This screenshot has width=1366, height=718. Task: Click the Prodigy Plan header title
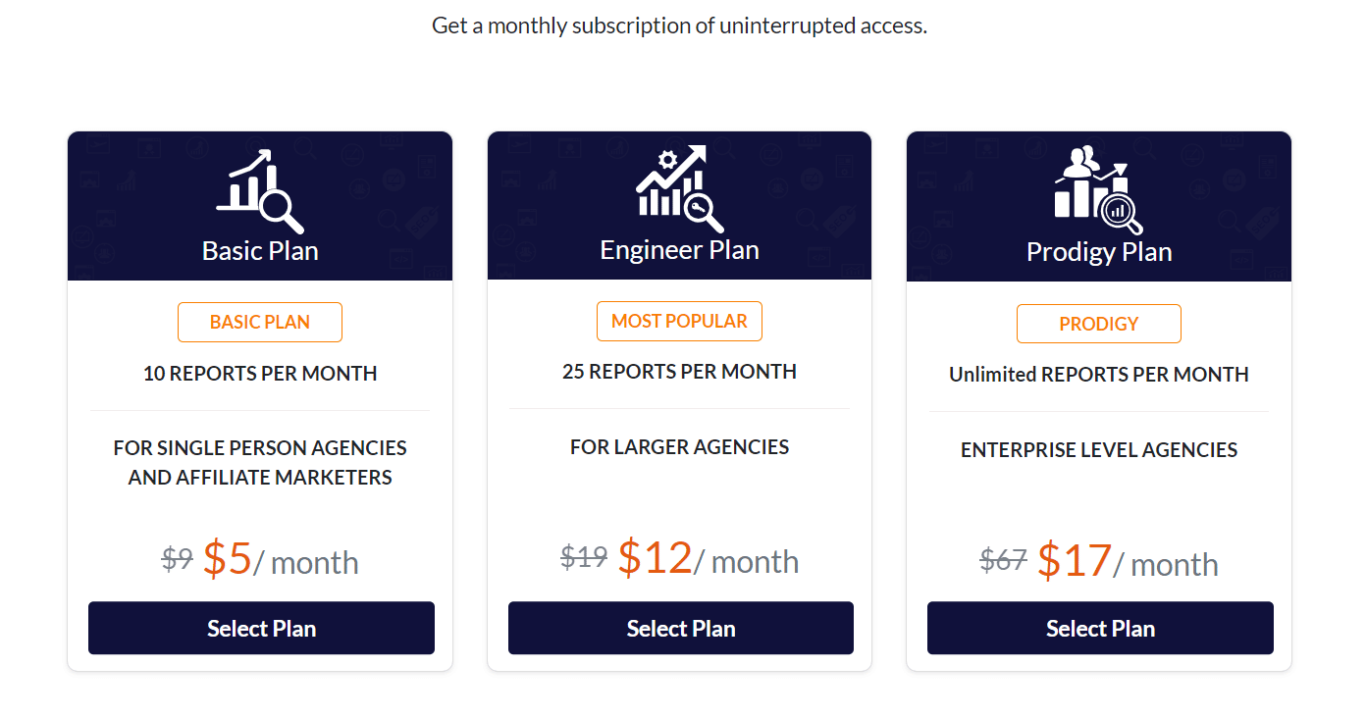tap(1099, 251)
